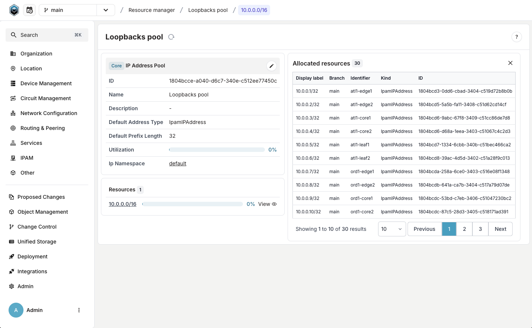The width and height of the screenshot is (532, 328).
Task: Go to page 2 of results
Action: 464,229
